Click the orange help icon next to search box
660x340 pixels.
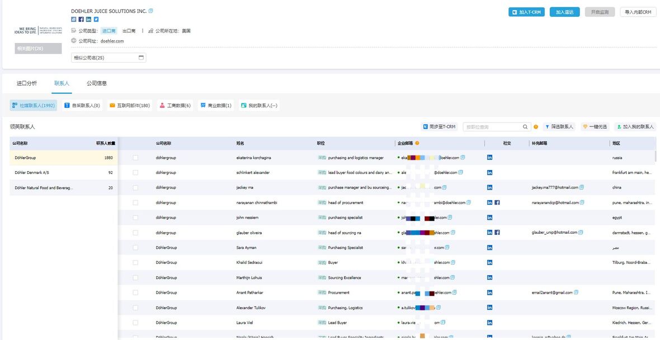pos(536,126)
